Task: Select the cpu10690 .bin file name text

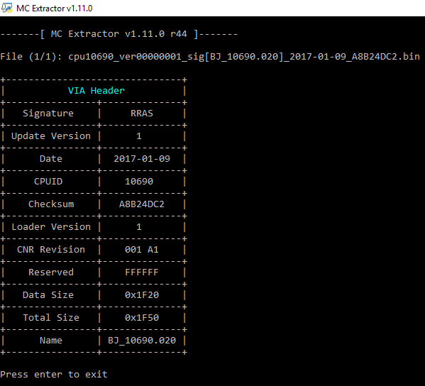Action: (244, 57)
